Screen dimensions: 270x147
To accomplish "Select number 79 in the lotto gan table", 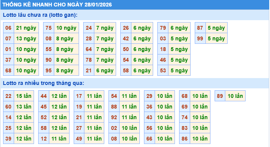I will pyautogui.click(x=163, y=28).
